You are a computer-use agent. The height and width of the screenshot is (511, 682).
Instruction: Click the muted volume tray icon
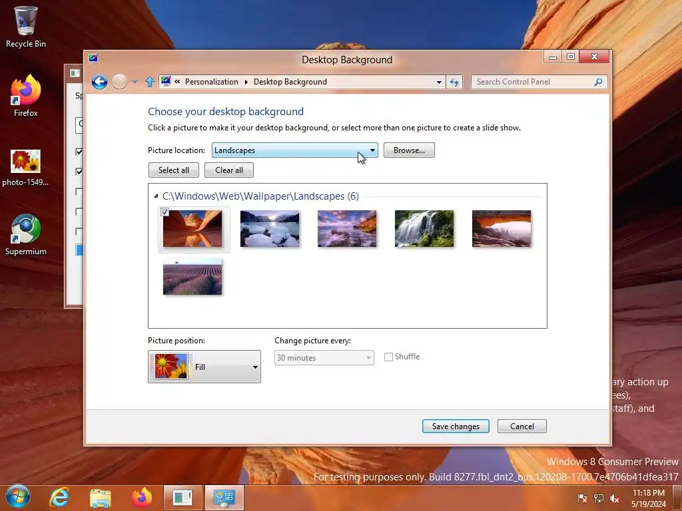(x=615, y=498)
